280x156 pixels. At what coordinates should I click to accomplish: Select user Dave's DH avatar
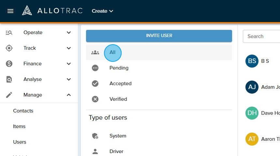[252, 113]
